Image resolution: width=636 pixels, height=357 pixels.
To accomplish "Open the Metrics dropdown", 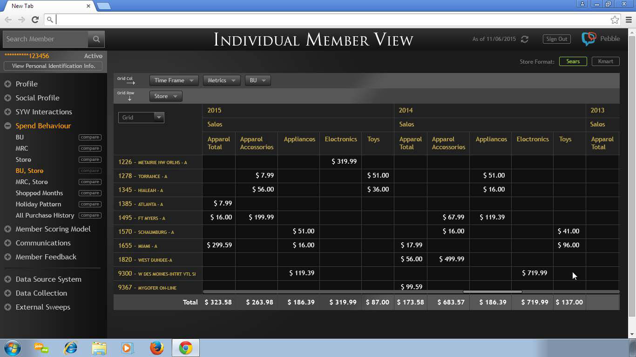I will pos(222,80).
